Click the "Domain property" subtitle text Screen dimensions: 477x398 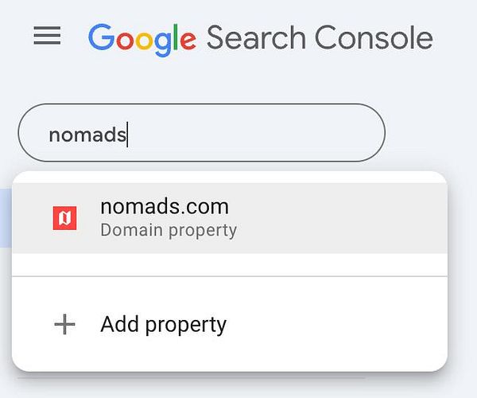click(x=169, y=231)
